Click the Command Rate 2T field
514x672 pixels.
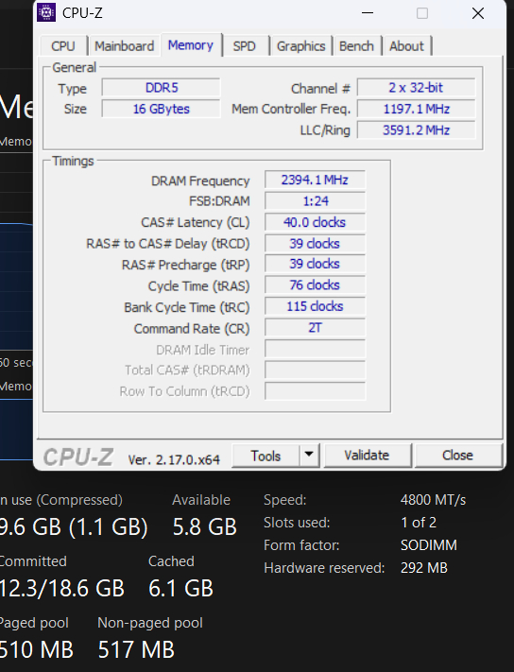tap(315, 327)
